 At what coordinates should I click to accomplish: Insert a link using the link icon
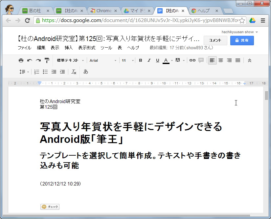click(x=193, y=60)
